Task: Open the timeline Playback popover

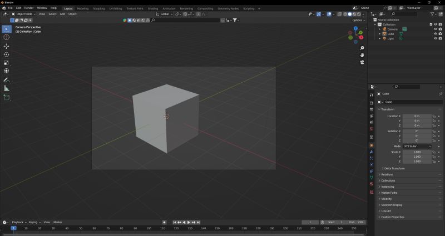Action: 19,223
